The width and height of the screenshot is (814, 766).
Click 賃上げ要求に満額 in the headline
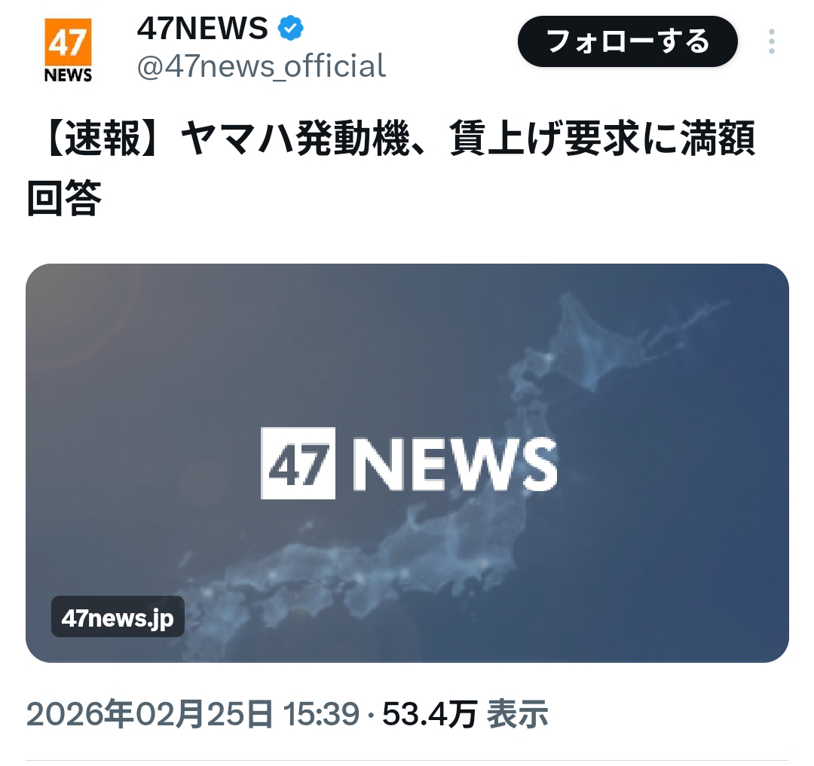click(602, 139)
